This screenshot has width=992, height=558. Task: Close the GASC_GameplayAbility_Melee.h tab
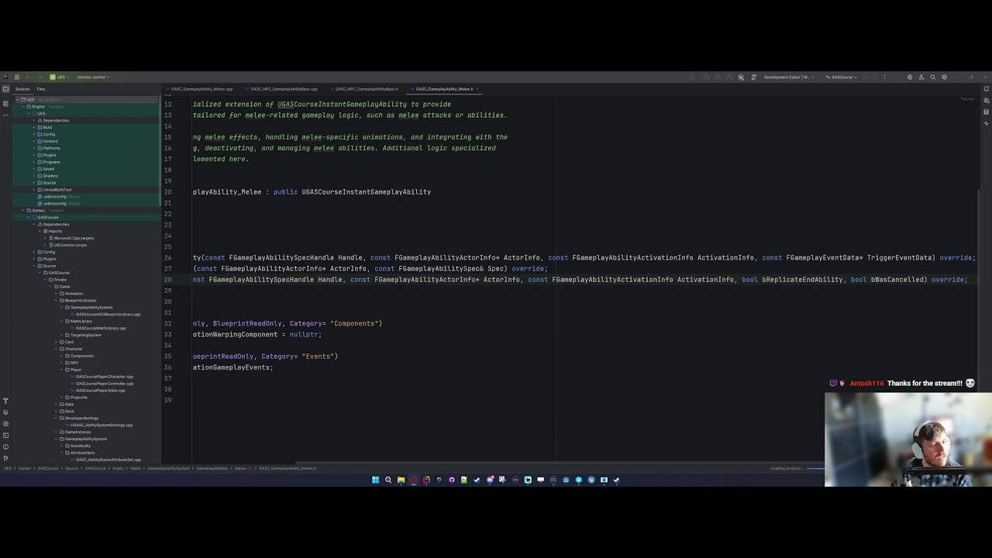[x=477, y=89]
